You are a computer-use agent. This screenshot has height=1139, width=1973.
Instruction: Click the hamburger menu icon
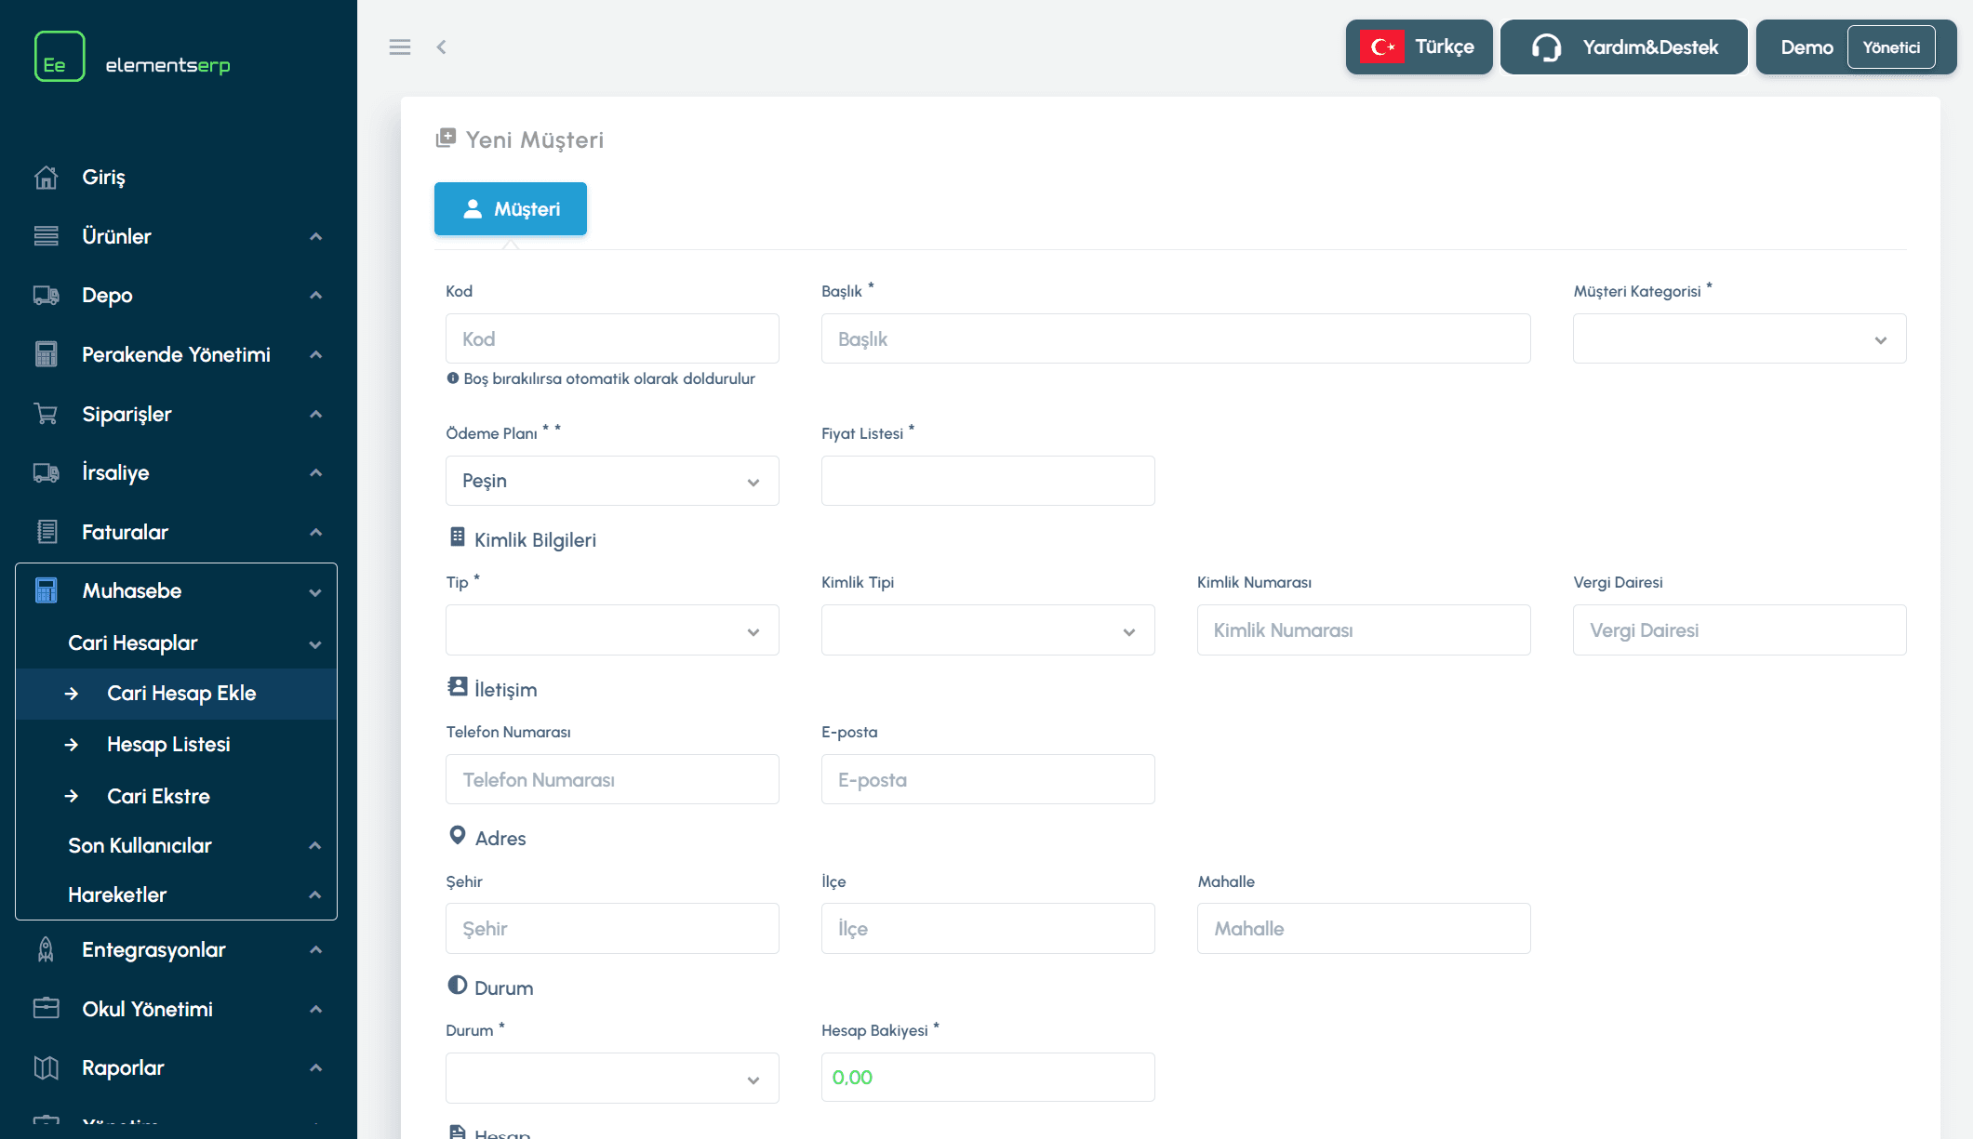click(x=400, y=47)
